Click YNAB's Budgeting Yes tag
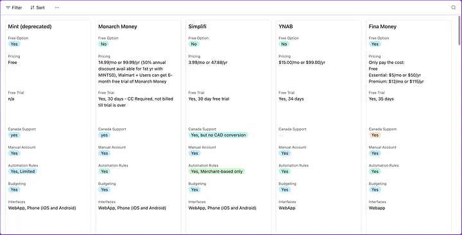This screenshot has width=462, height=235. click(x=285, y=190)
